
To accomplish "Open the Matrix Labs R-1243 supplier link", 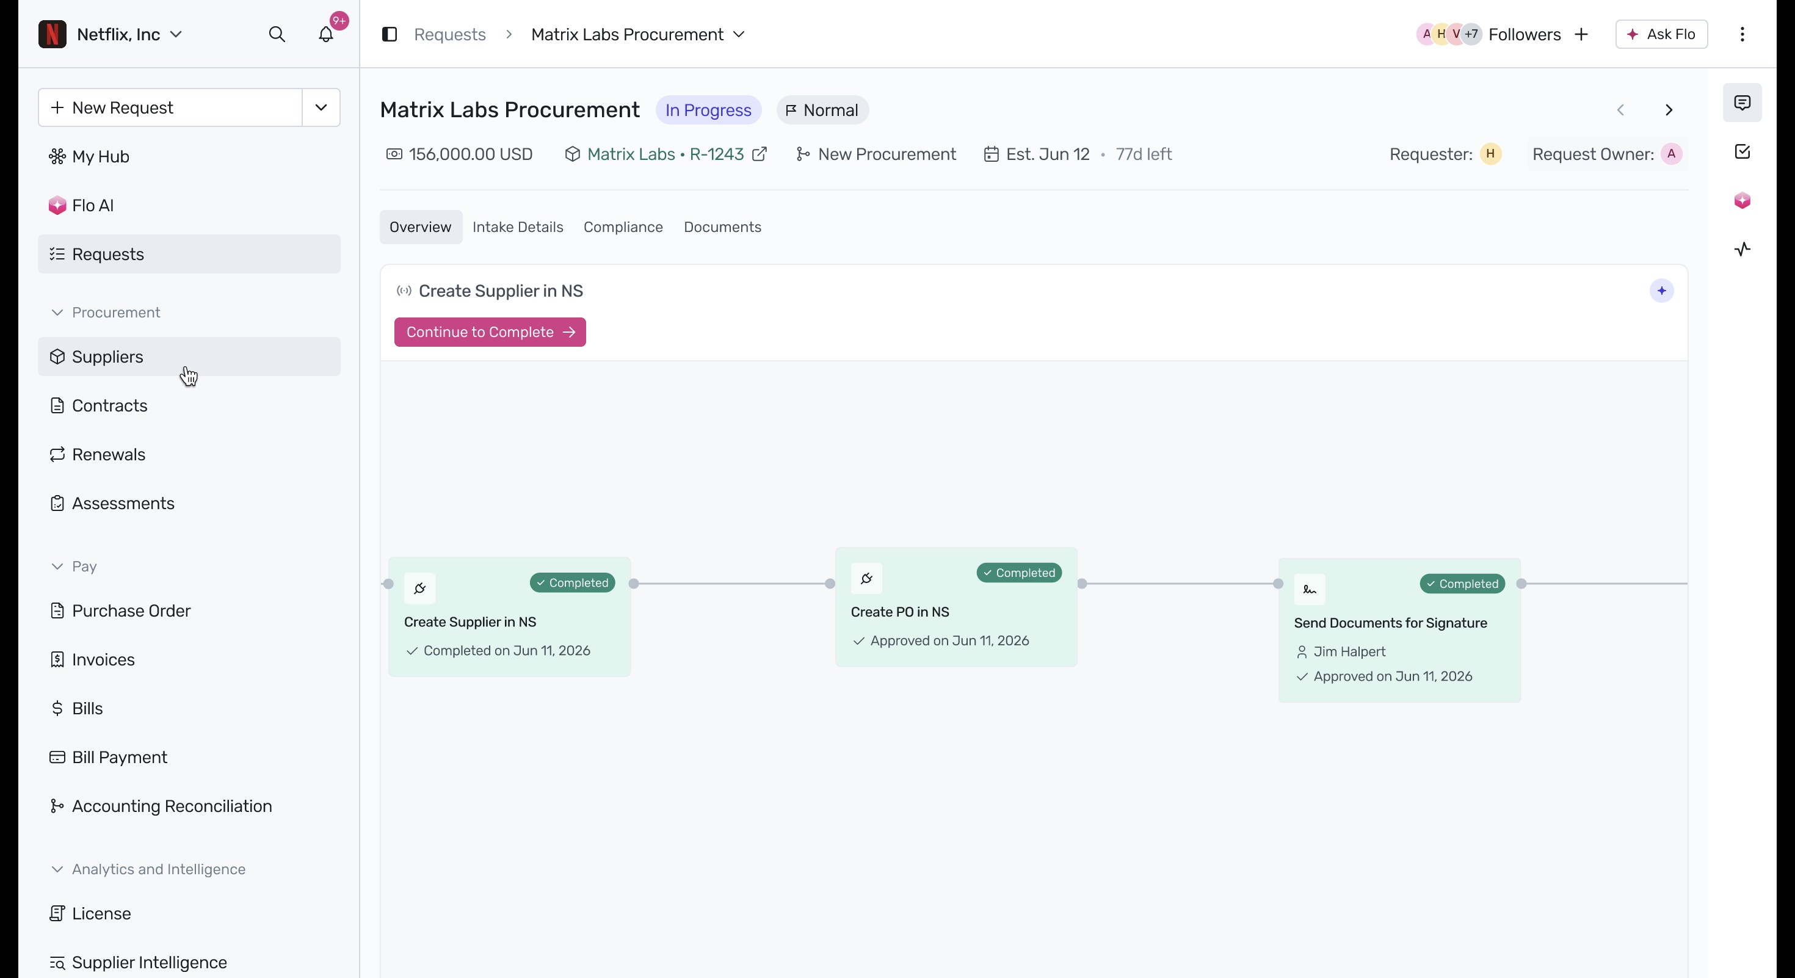I will pos(665,154).
